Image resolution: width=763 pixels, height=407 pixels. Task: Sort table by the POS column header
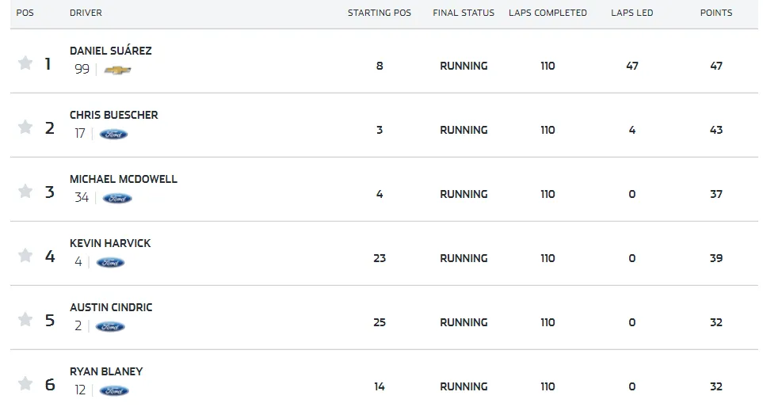pyautogui.click(x=25, y=13)
